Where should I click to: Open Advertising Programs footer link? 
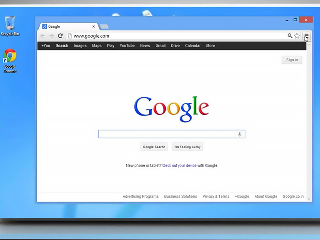[x=141, y=196]
